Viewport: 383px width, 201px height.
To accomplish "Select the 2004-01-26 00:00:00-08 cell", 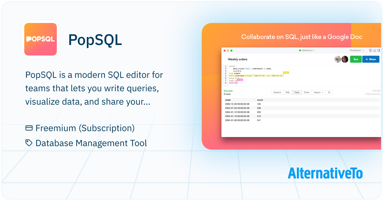I will [237, 120].
